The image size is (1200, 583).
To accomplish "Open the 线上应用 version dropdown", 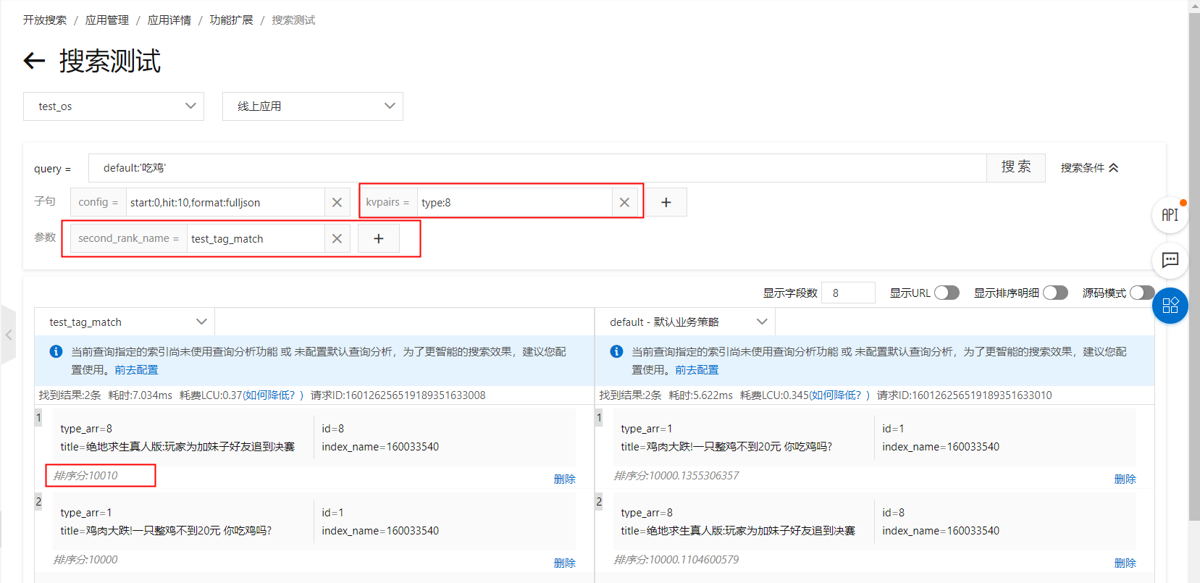I will [x=313, y=106].
